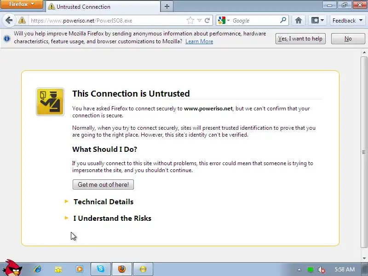Click the Google search box
The image size is (368, 276).
(255, 20)
